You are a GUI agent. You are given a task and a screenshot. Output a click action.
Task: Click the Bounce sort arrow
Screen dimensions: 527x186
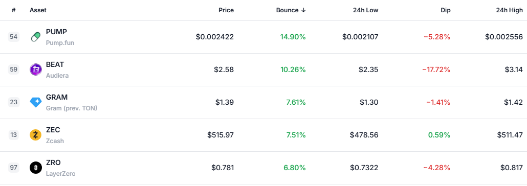click(303, 10)
